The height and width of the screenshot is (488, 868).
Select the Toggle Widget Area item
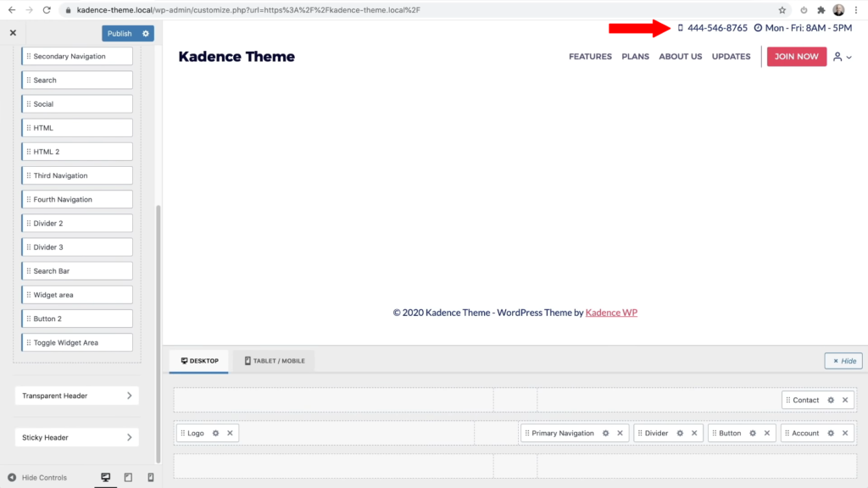click(77, 342)
